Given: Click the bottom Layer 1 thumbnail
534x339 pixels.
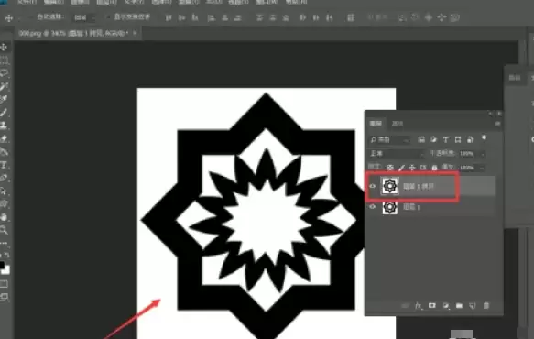Looking at the screenshot, I should (390, 207).
